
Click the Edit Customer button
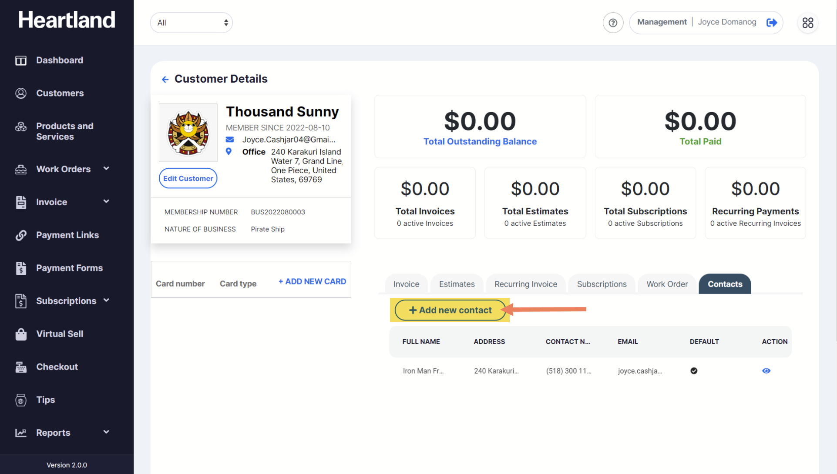188,178
